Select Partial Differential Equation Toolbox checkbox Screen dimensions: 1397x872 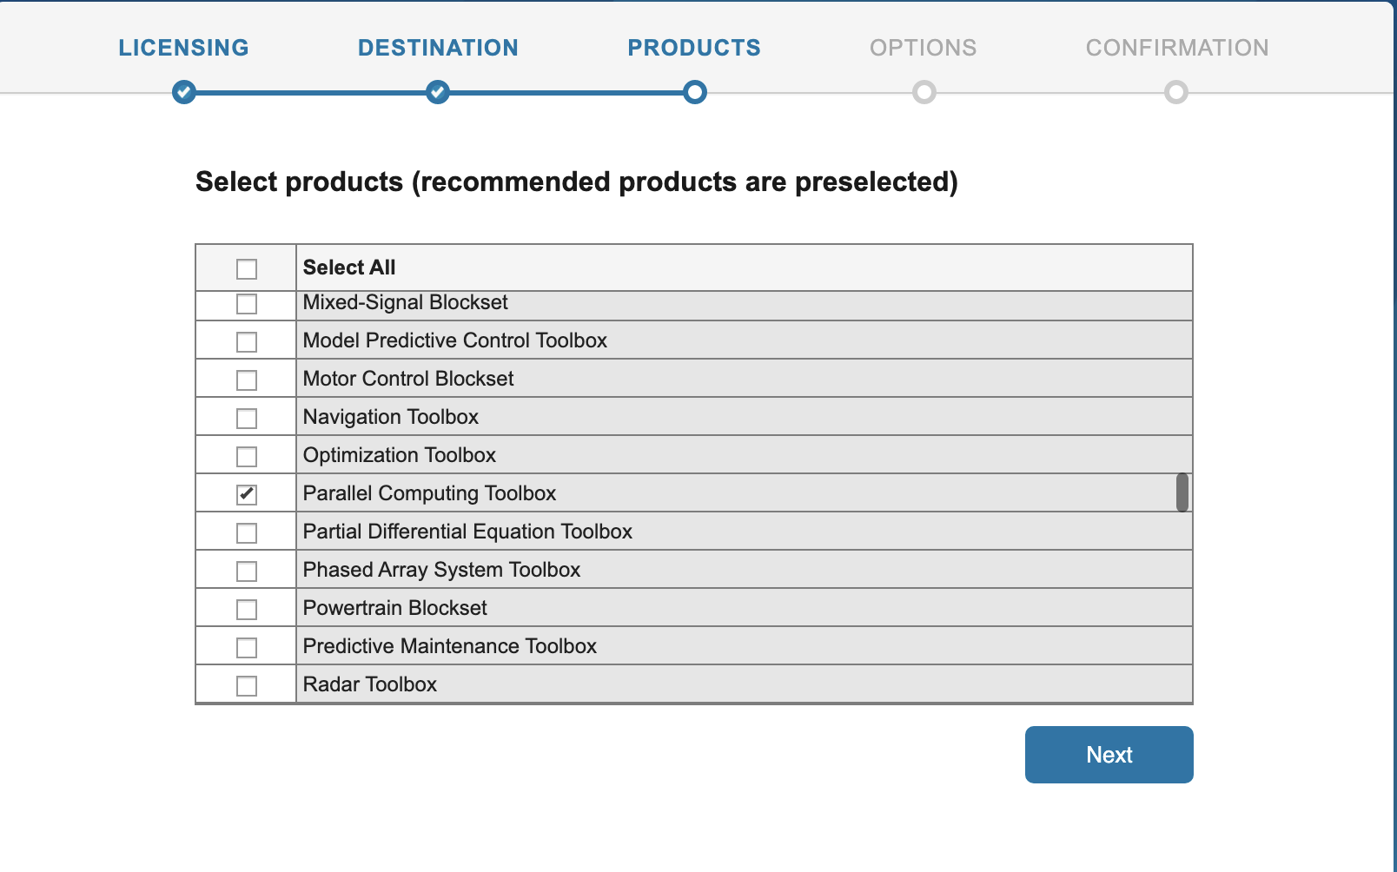pyautogui.click(x=246, y=531)
